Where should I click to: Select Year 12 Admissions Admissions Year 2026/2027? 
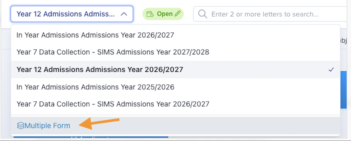coord(175,70)
